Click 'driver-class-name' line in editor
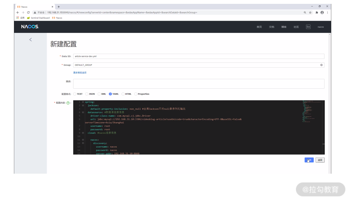Screen dimensions: 350x201 120,116
